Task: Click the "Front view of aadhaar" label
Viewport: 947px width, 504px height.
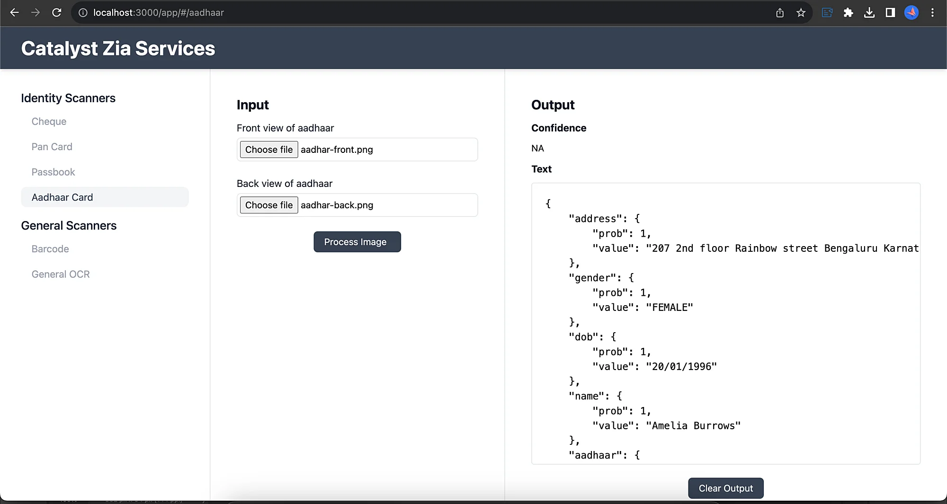Action: pyautogui.click(x=285, y=128)
